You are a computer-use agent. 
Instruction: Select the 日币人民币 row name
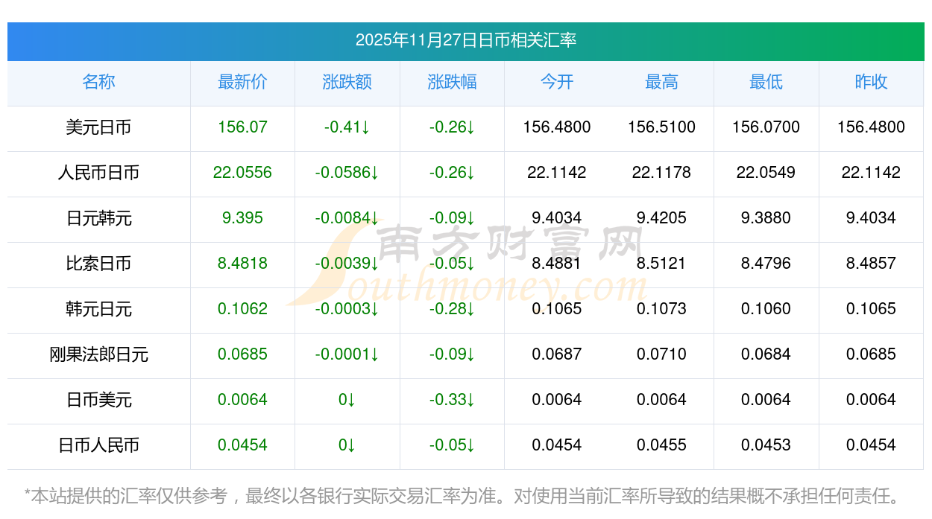tap(98, 445)
